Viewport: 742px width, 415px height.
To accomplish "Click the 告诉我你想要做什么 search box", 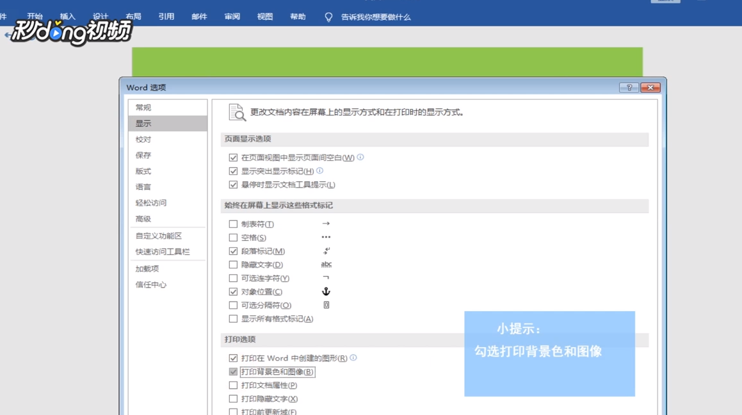I will (x=376, y=17).
